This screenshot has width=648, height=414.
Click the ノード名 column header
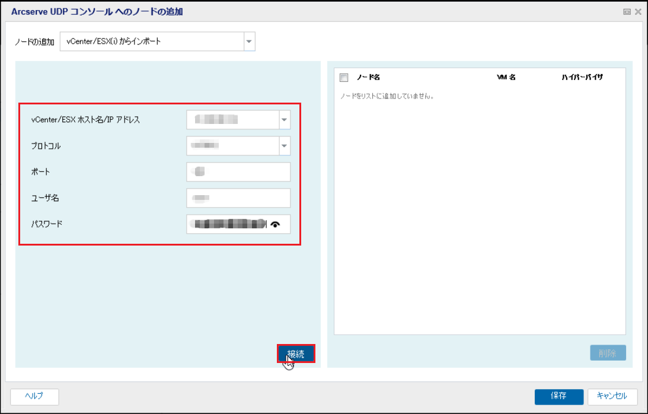[x=368, y=77]
